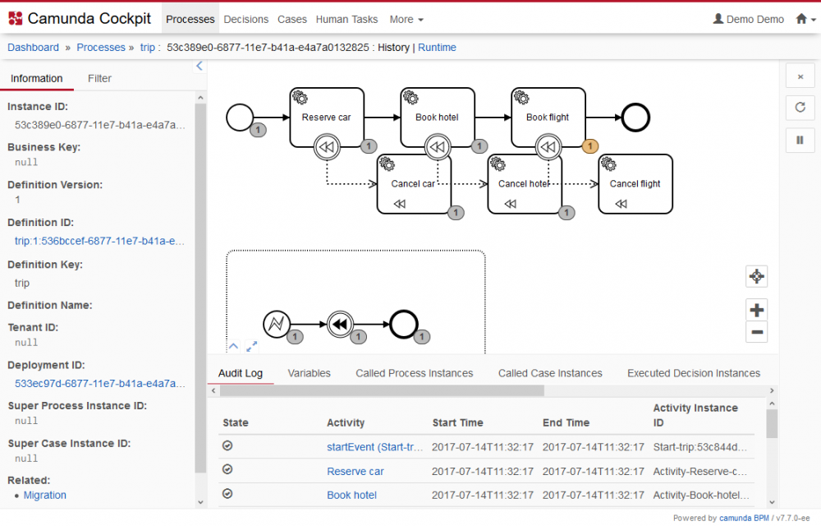Expand the subprocess view via the diagonal-arrows icon
Image resolution: width=821 pixels, height=526 pixels.
coord(253,346)
